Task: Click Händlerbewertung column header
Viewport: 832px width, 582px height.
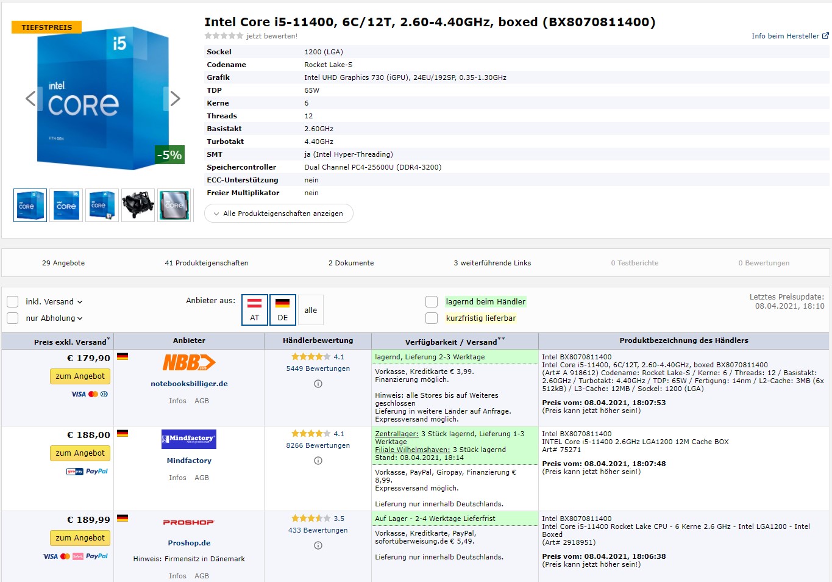Action: tap(318, 340)
